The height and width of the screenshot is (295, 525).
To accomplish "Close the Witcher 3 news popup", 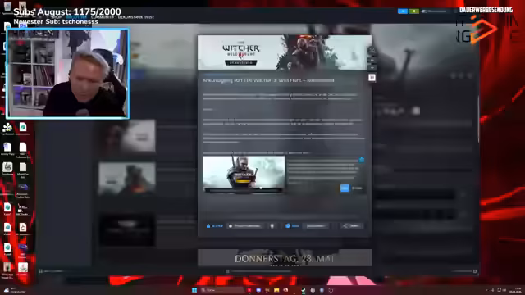I will tap(372, 51).
